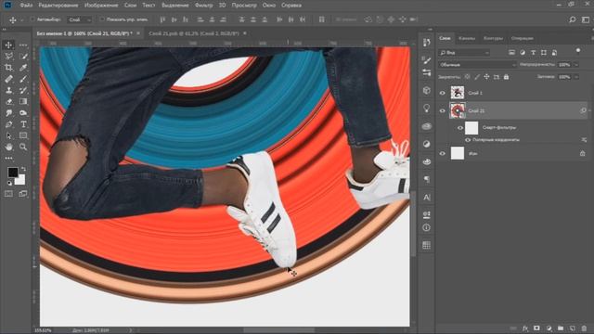Viewport: 594px width, 334px height.
Task: Open the Редактирование menu
Action: 58,6
